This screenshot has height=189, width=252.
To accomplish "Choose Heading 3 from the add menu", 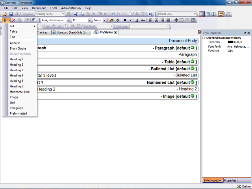I will [x=23, y=70].
